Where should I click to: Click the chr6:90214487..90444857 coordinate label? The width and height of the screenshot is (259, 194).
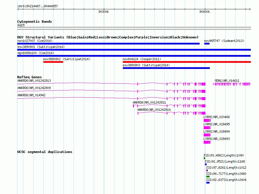[x=38, y=6]
